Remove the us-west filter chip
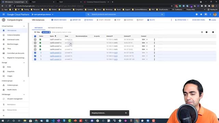 click(x=49, y=32)
